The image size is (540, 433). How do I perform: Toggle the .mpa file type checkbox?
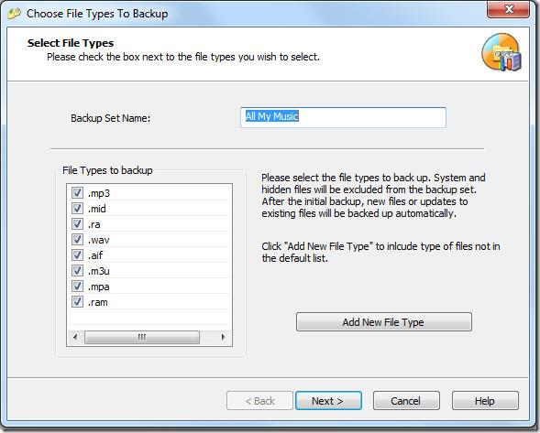click(77, 287)
